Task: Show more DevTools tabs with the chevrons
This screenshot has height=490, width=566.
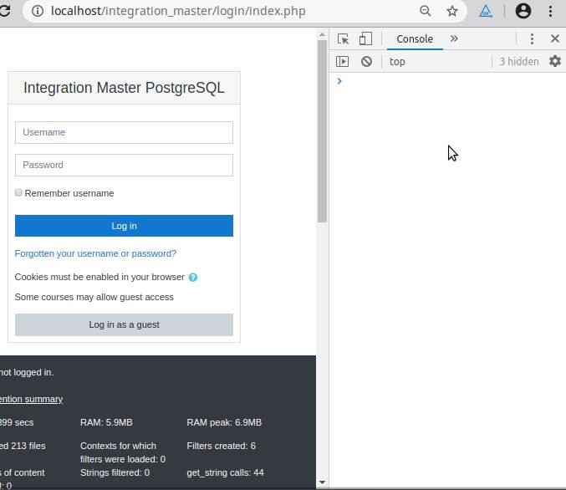Action: point(454,38)
